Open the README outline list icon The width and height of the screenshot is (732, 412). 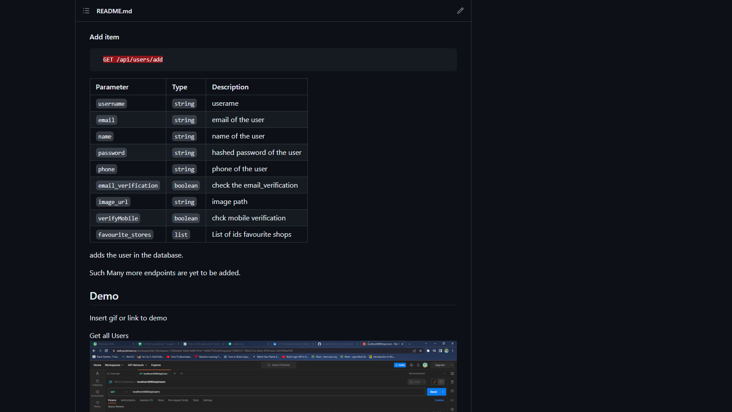(86, 11)
